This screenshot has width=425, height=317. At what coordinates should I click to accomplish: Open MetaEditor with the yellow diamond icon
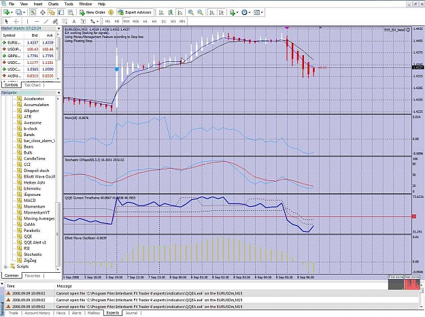(111, 12)
